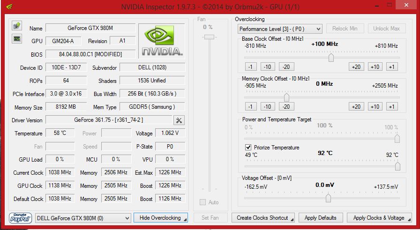Click the 0.0 mV voltage offset value

click(x=325, y=185)
